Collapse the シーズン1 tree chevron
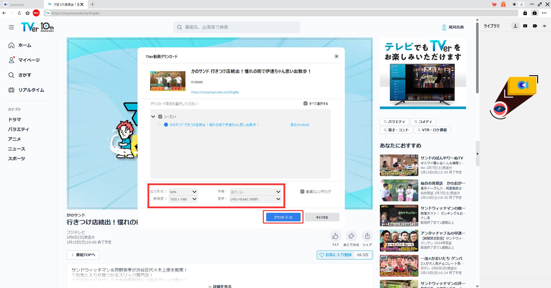This screenshot has height=288, width=551. coord(153,116)
